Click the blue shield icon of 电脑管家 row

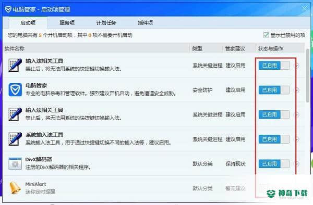(15, 90)
